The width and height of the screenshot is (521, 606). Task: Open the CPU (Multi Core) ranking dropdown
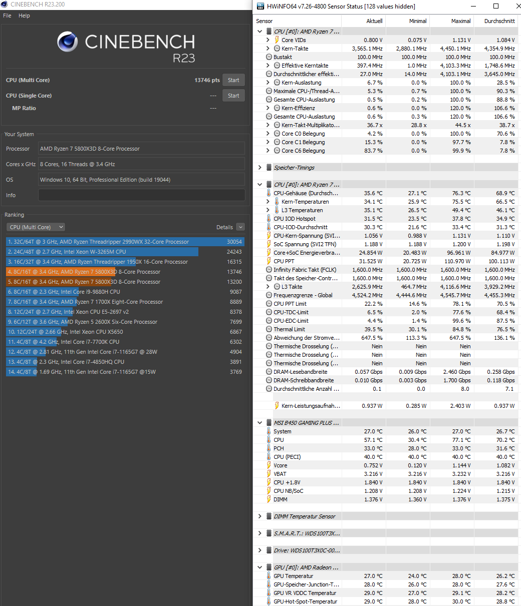click(x=36, y=227)
